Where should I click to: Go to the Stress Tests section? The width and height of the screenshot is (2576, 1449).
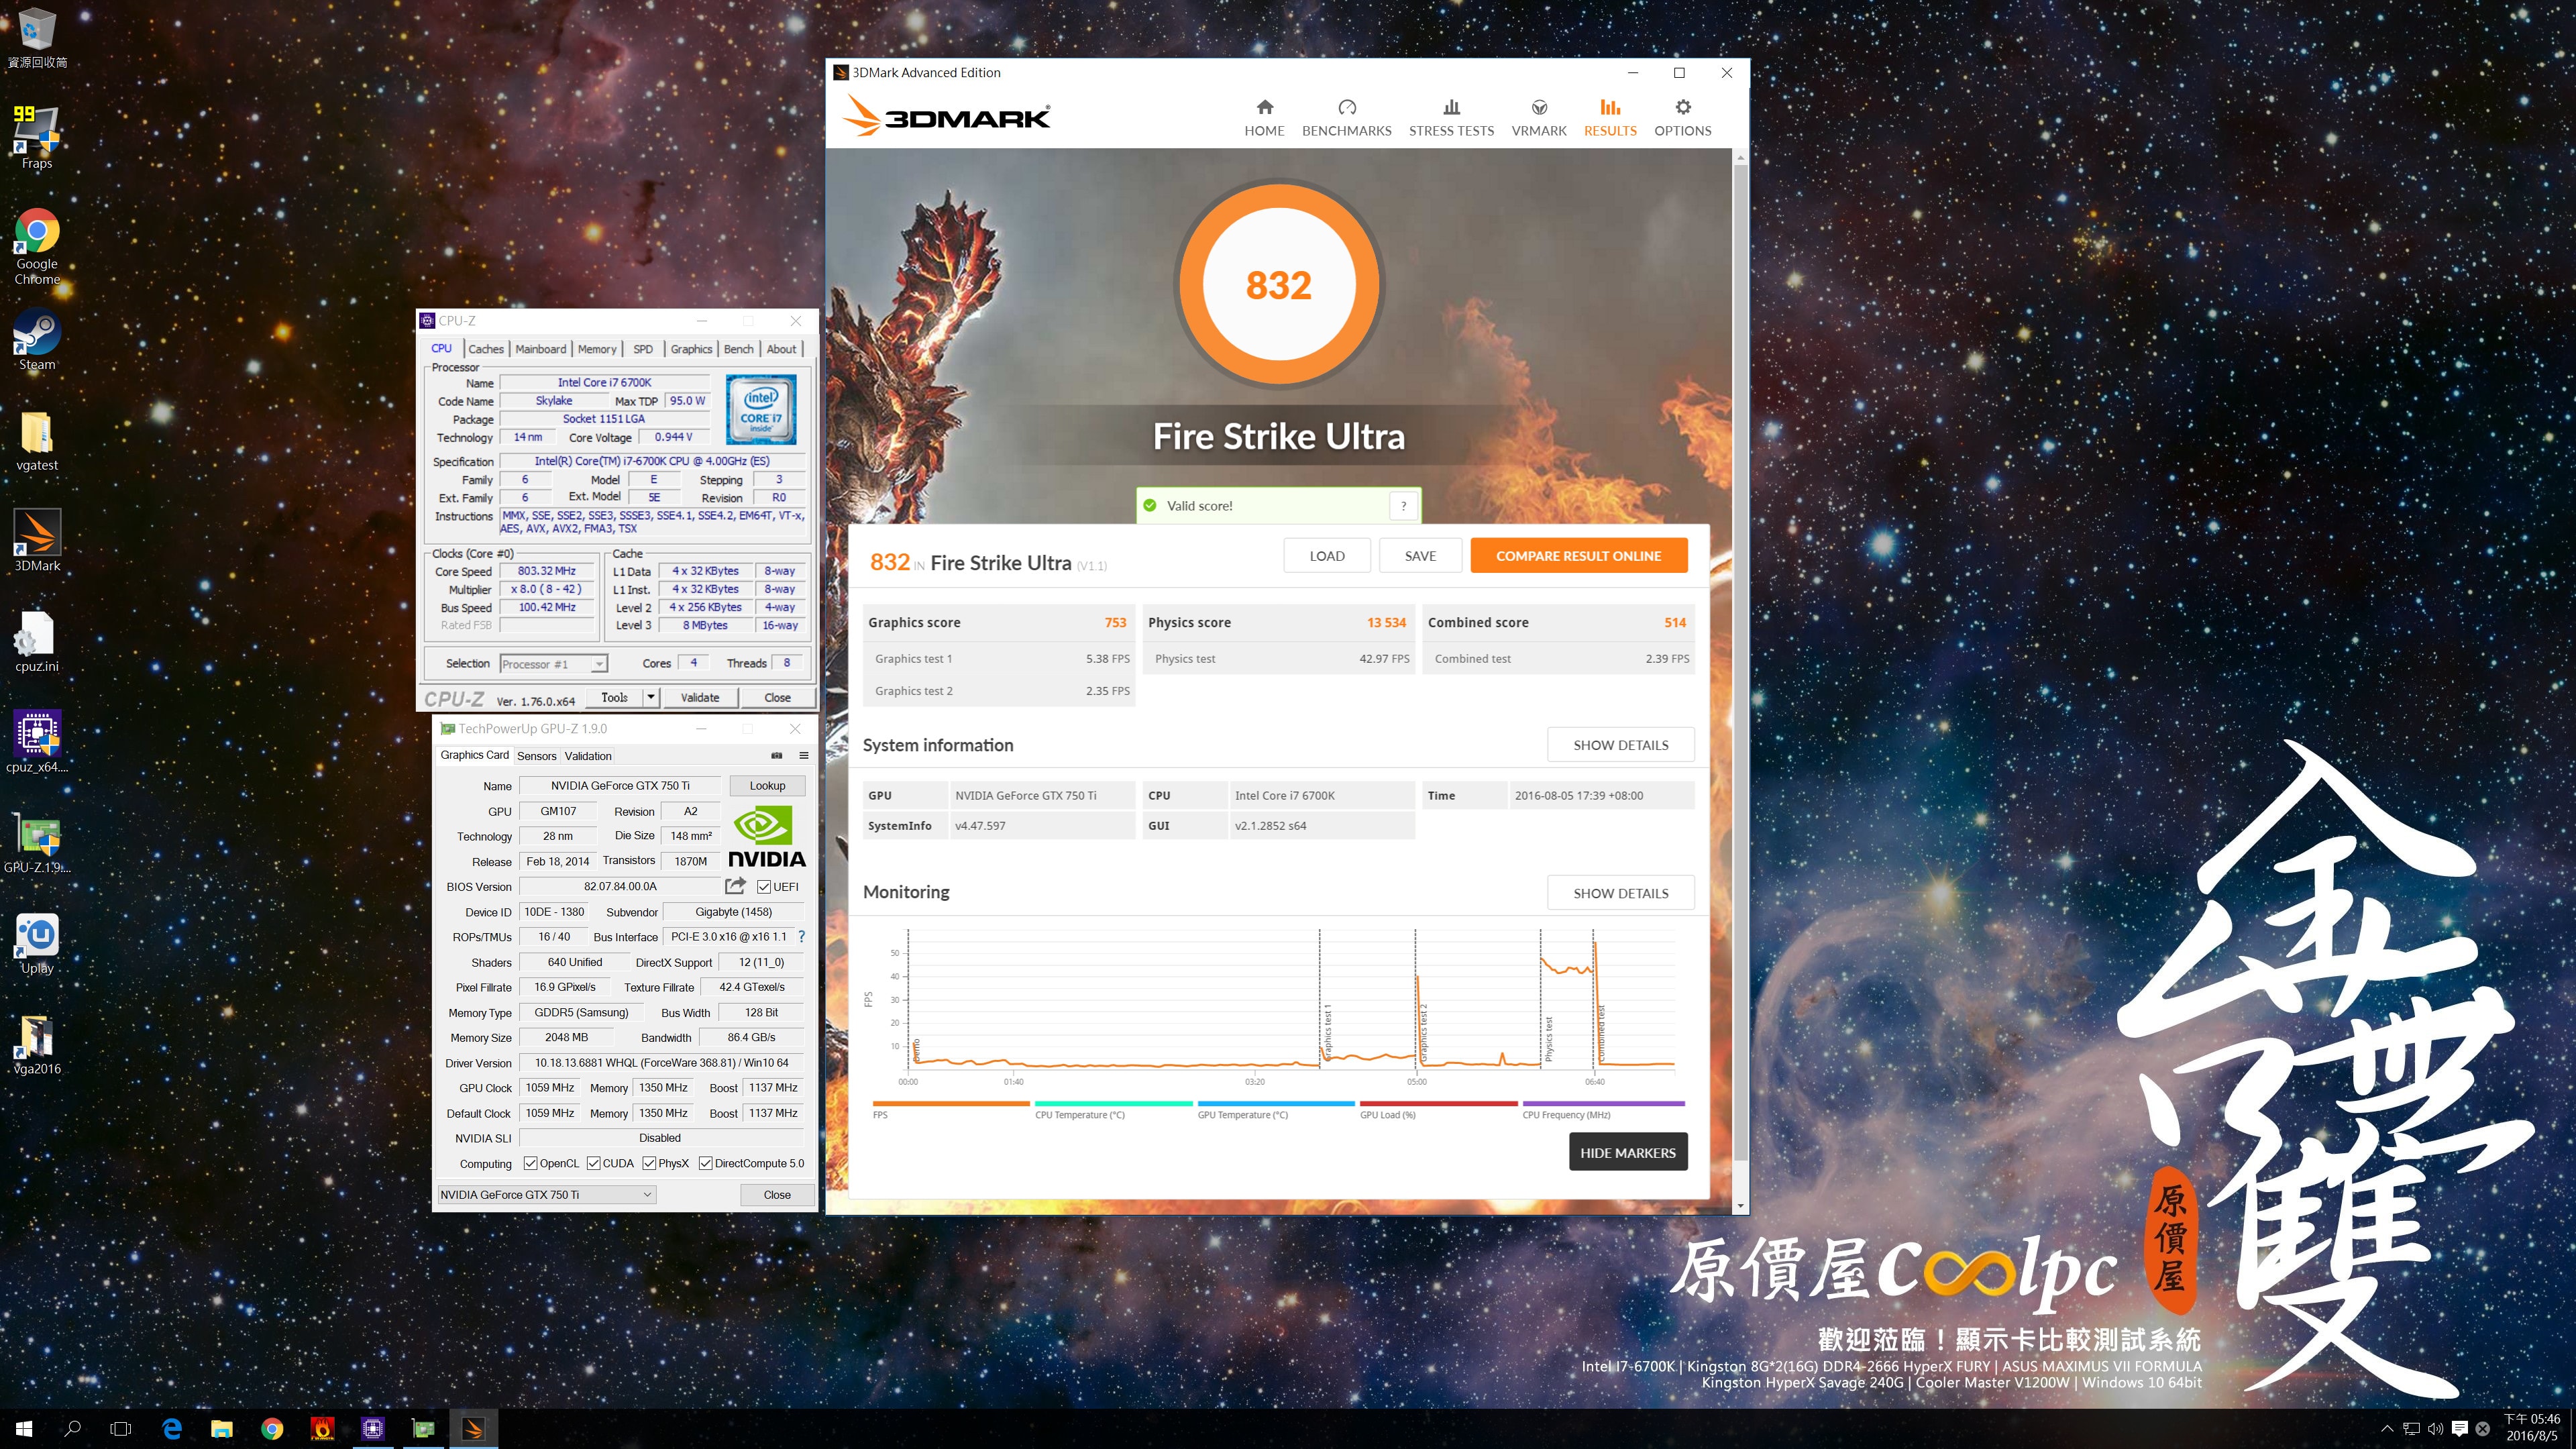[1451, 117]
